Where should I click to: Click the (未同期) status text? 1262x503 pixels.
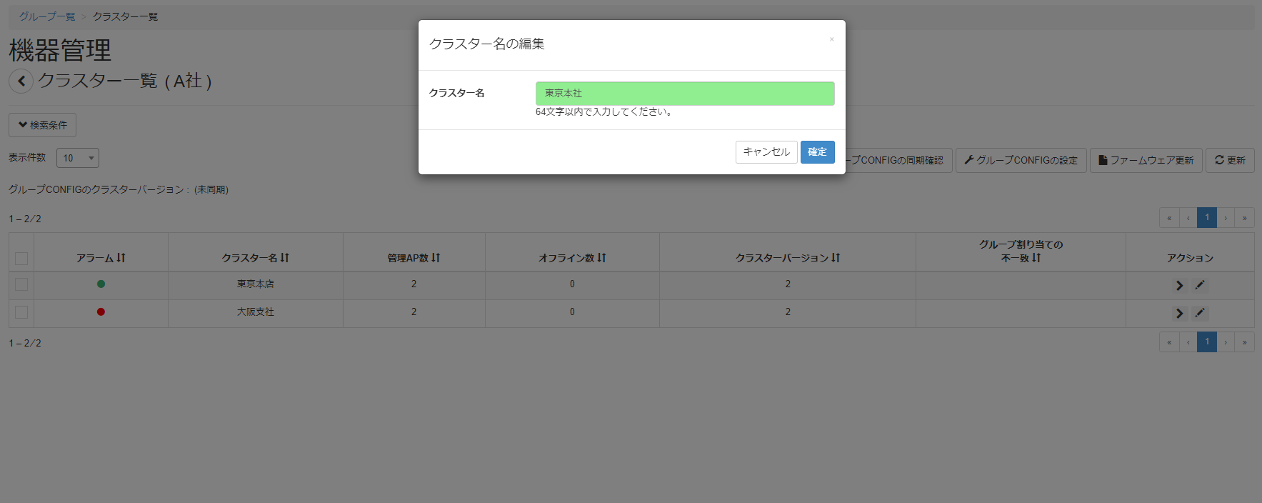(211, 190)
